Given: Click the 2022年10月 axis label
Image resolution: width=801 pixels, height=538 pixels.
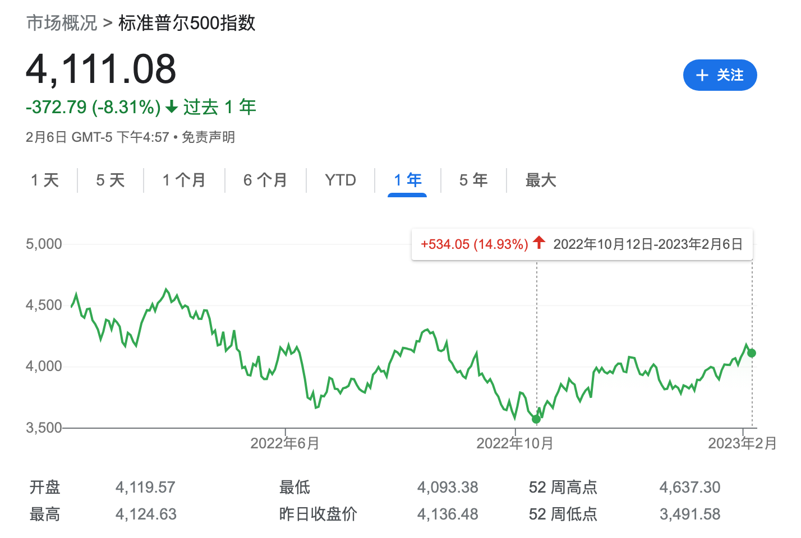Looking at the screenshot, I should tap(515, 443).
